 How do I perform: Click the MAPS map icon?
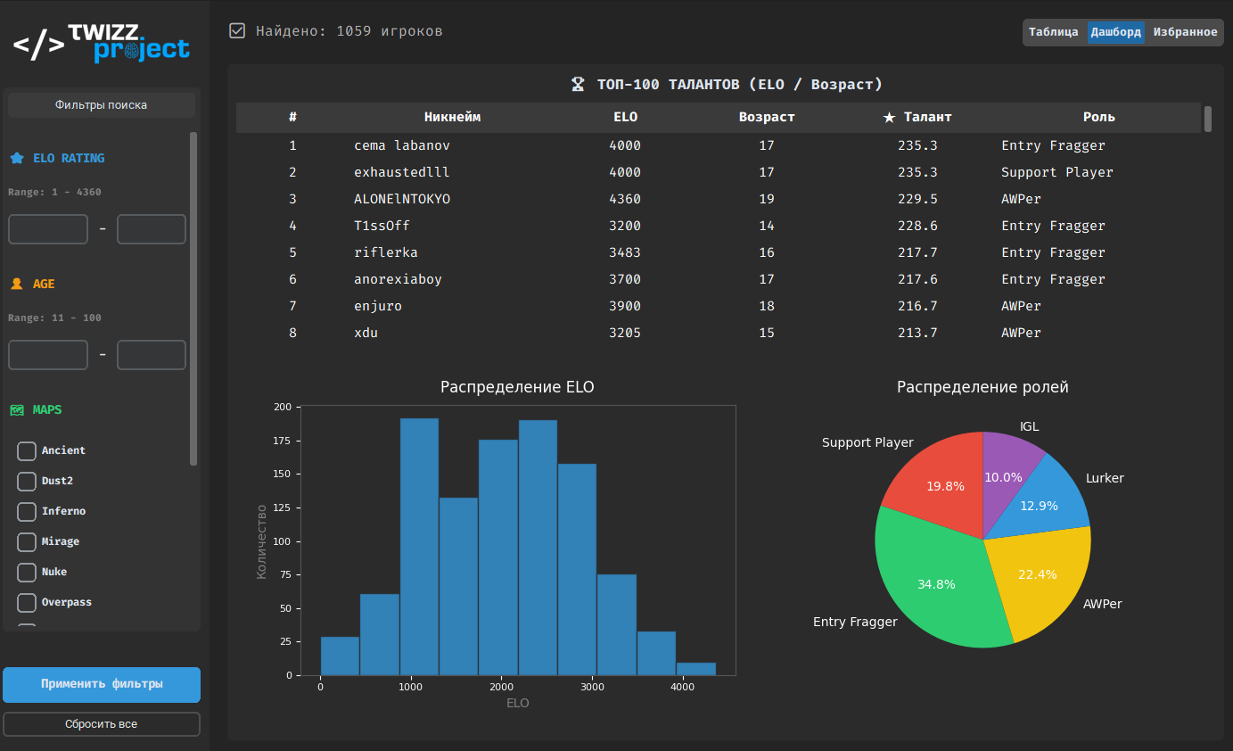[x=17, y=409]
